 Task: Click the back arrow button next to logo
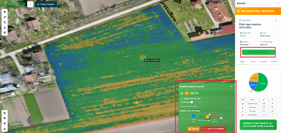[x=30, y=4]
